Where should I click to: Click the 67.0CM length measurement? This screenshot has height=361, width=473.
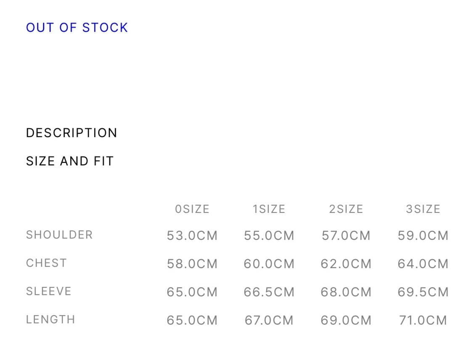269,320
